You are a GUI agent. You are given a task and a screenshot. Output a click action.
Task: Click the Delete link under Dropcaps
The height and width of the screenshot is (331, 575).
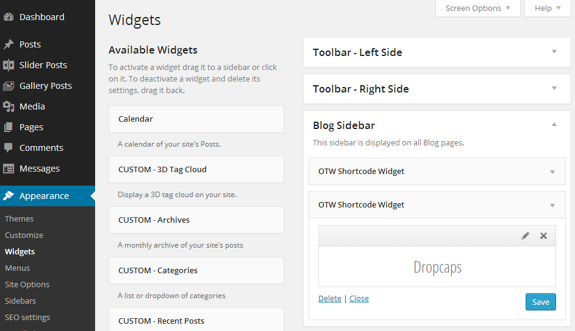tap(330, 299)
